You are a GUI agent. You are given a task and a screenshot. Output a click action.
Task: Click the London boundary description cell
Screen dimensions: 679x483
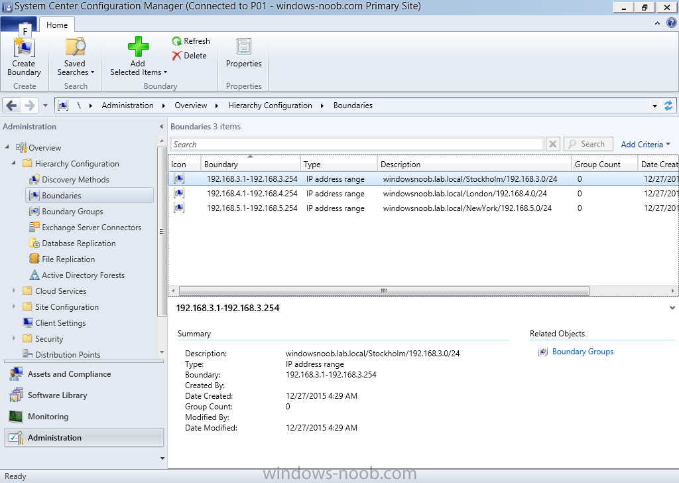tap(465, 194)
